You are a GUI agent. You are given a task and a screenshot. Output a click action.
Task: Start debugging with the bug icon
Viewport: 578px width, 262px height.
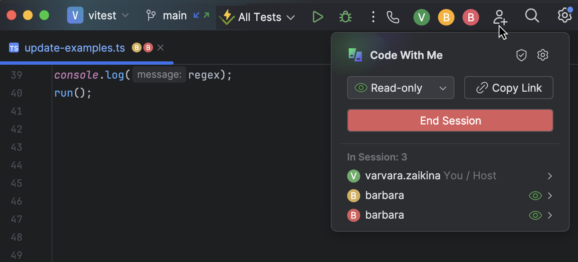(x=345, y=17)
